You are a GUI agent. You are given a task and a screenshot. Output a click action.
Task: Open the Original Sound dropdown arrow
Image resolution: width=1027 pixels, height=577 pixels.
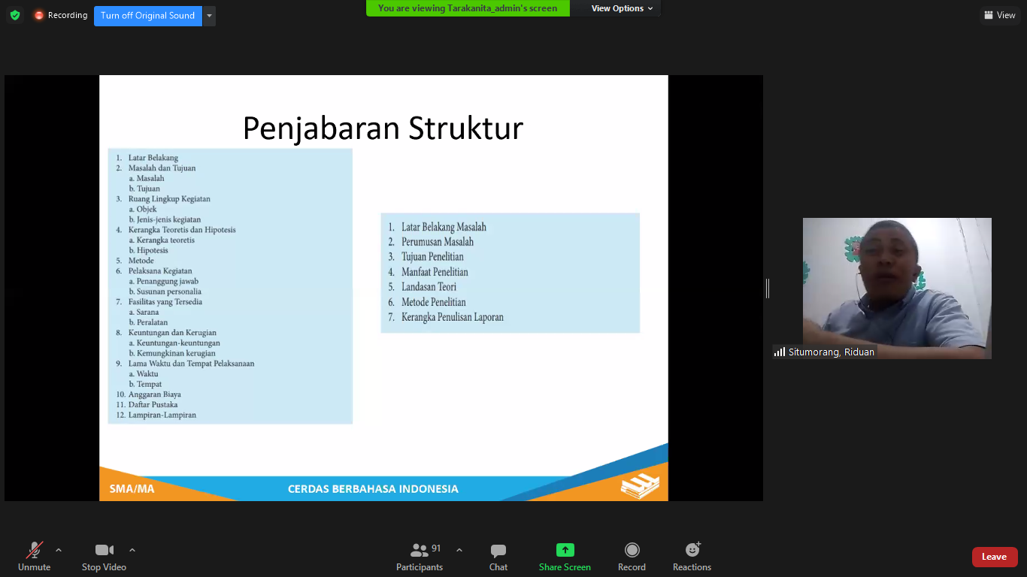tap(209, 16)
